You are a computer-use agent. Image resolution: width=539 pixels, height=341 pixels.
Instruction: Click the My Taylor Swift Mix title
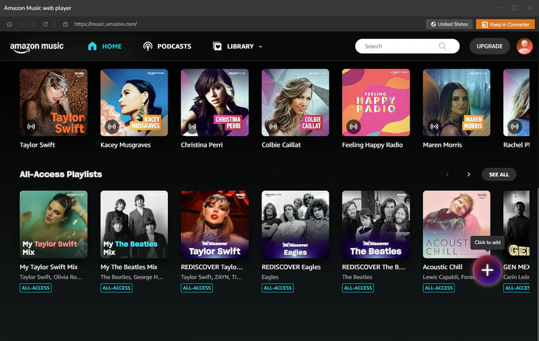coord(49,267)
